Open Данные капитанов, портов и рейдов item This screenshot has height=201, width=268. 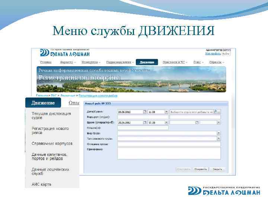pos(50,156)
